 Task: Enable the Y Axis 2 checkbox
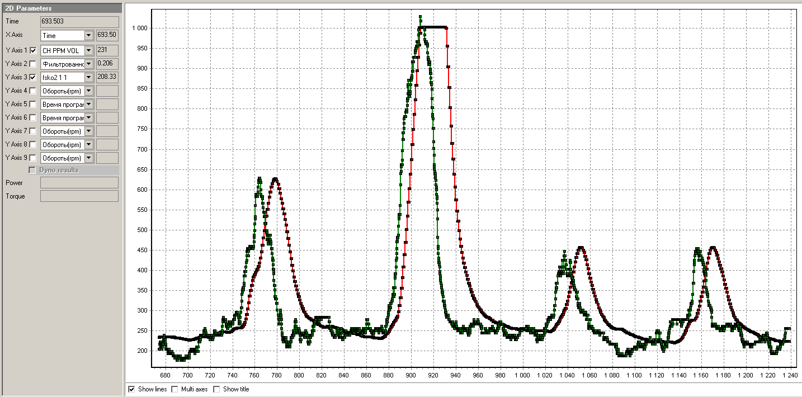pos(33,64)
